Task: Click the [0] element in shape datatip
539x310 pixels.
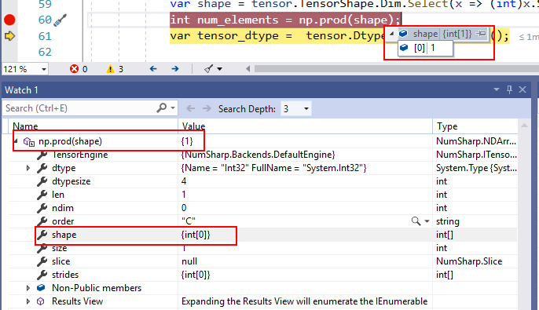Action: point(426,48)
